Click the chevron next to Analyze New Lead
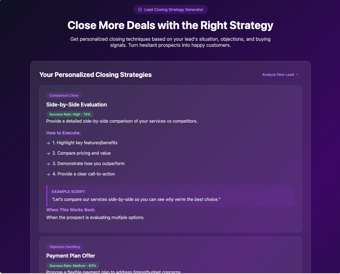Viewport: 340px width, 274px height. coord(297,74)
